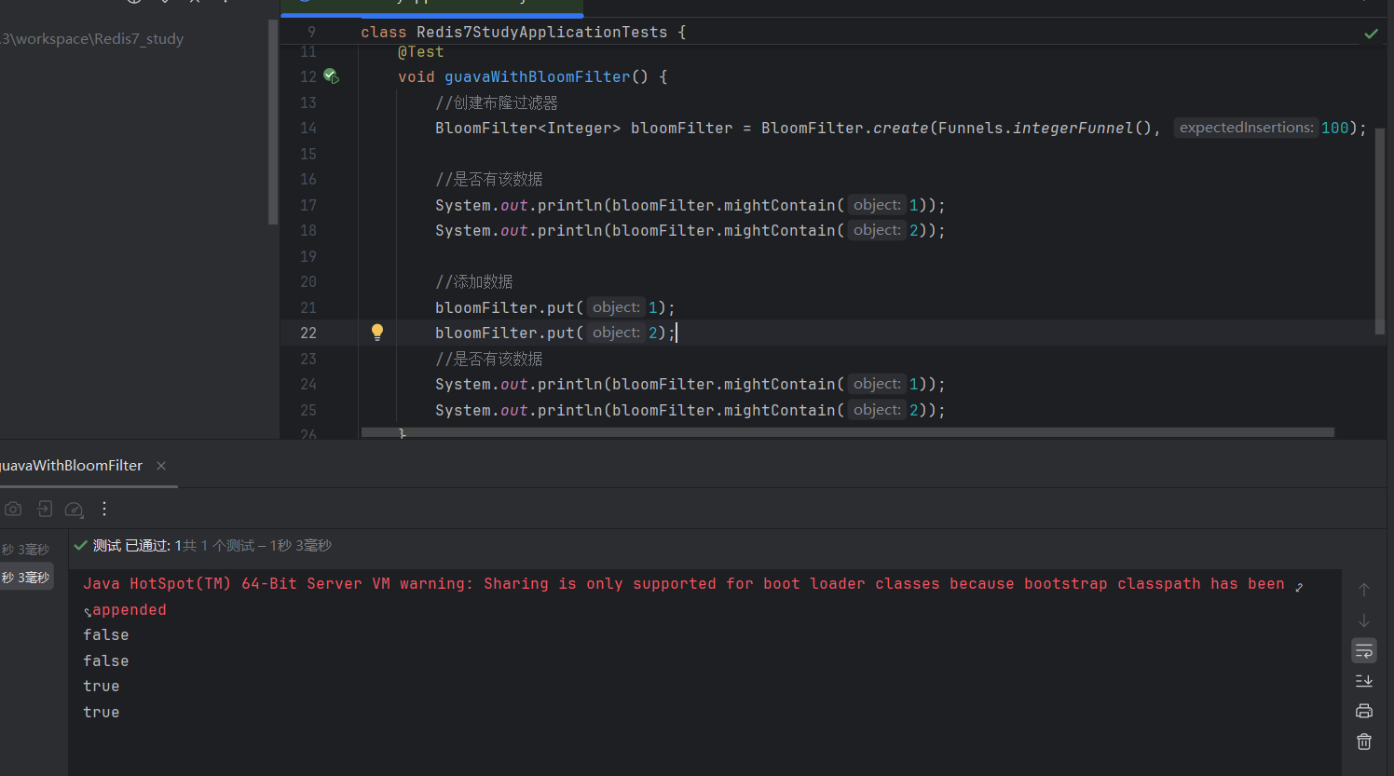Click the editor horizontal scrollbar
The height and width of the screenshot is (776, 1394).
click(x=846, y=432)
